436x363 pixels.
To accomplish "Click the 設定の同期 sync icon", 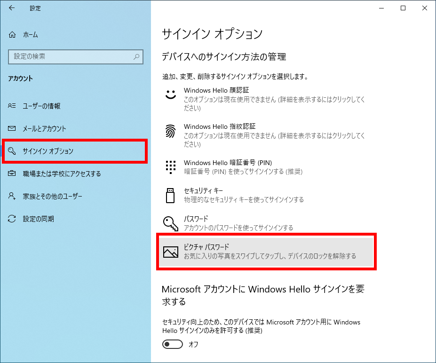I will pos(12,219).
